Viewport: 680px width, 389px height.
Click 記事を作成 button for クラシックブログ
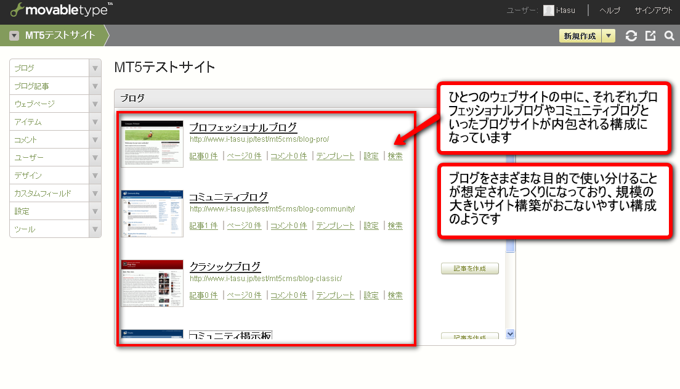[x=470, y=268]
